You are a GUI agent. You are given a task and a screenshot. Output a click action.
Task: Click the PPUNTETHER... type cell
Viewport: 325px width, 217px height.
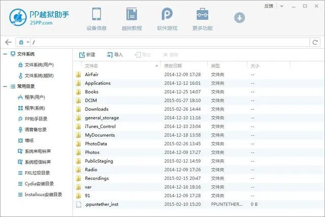point(226,204)
